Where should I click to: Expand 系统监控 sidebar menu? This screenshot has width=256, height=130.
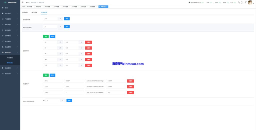pos(9,73)
